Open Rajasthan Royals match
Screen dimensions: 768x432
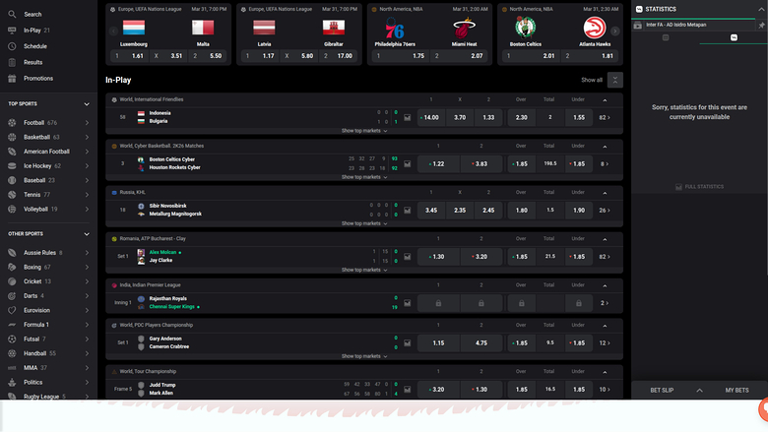(x=168, y=298)
